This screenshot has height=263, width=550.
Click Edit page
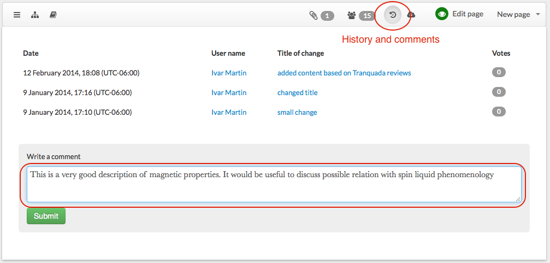tap(468, 14)
